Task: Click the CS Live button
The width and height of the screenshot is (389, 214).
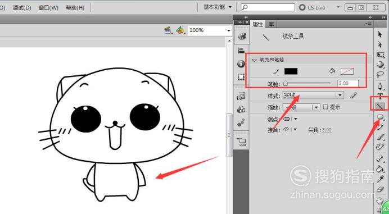Action: tap(313, 7)
